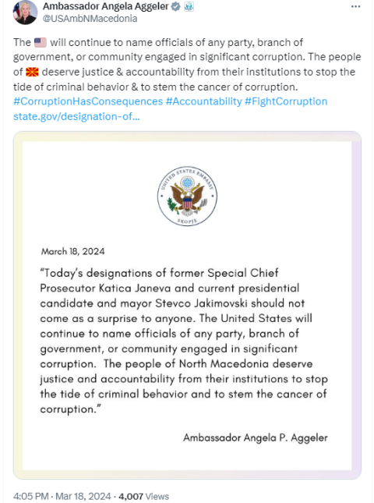374x503 pixels.
Task: Click the quoted paragraph mentioning Katica Janeva
Action: 184,341
